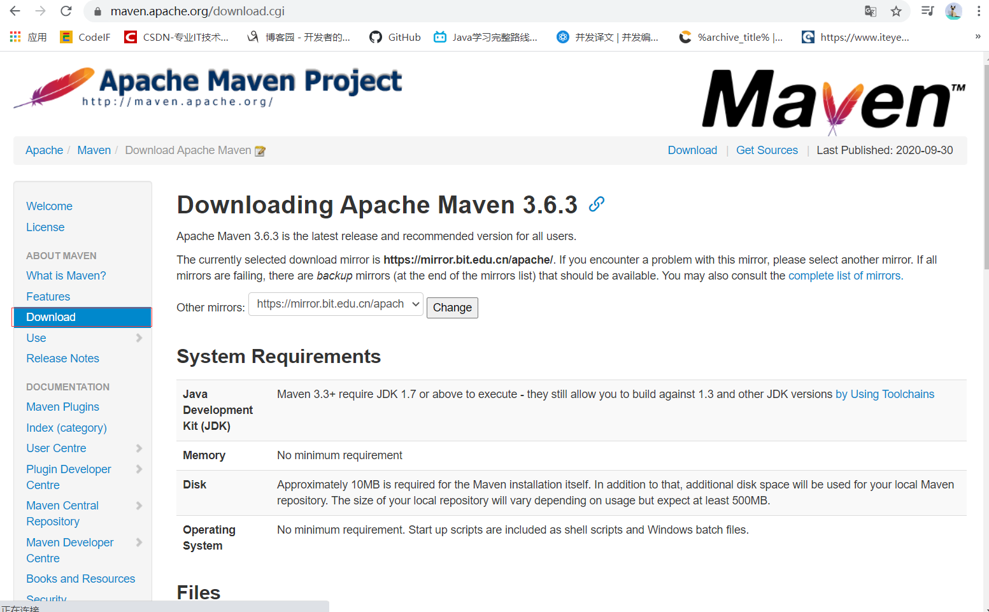989x612 pixels.
Task: Reload the page with the refresh icon
Action: tap(66, 11)
